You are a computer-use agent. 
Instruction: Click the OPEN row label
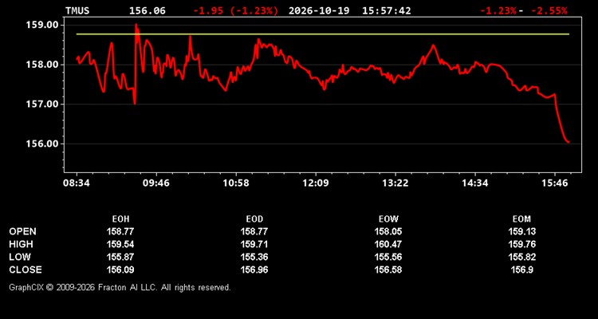[x=23, y=231]
